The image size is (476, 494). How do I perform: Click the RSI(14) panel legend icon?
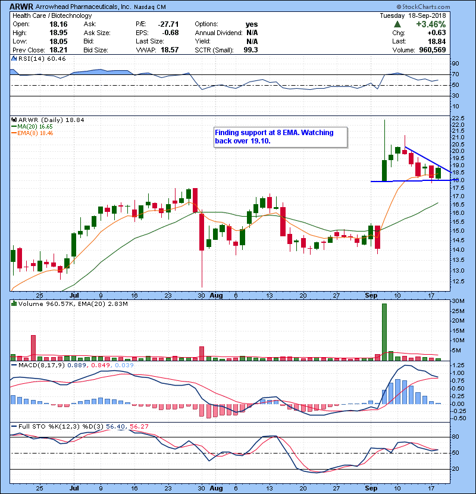(14, 58)
